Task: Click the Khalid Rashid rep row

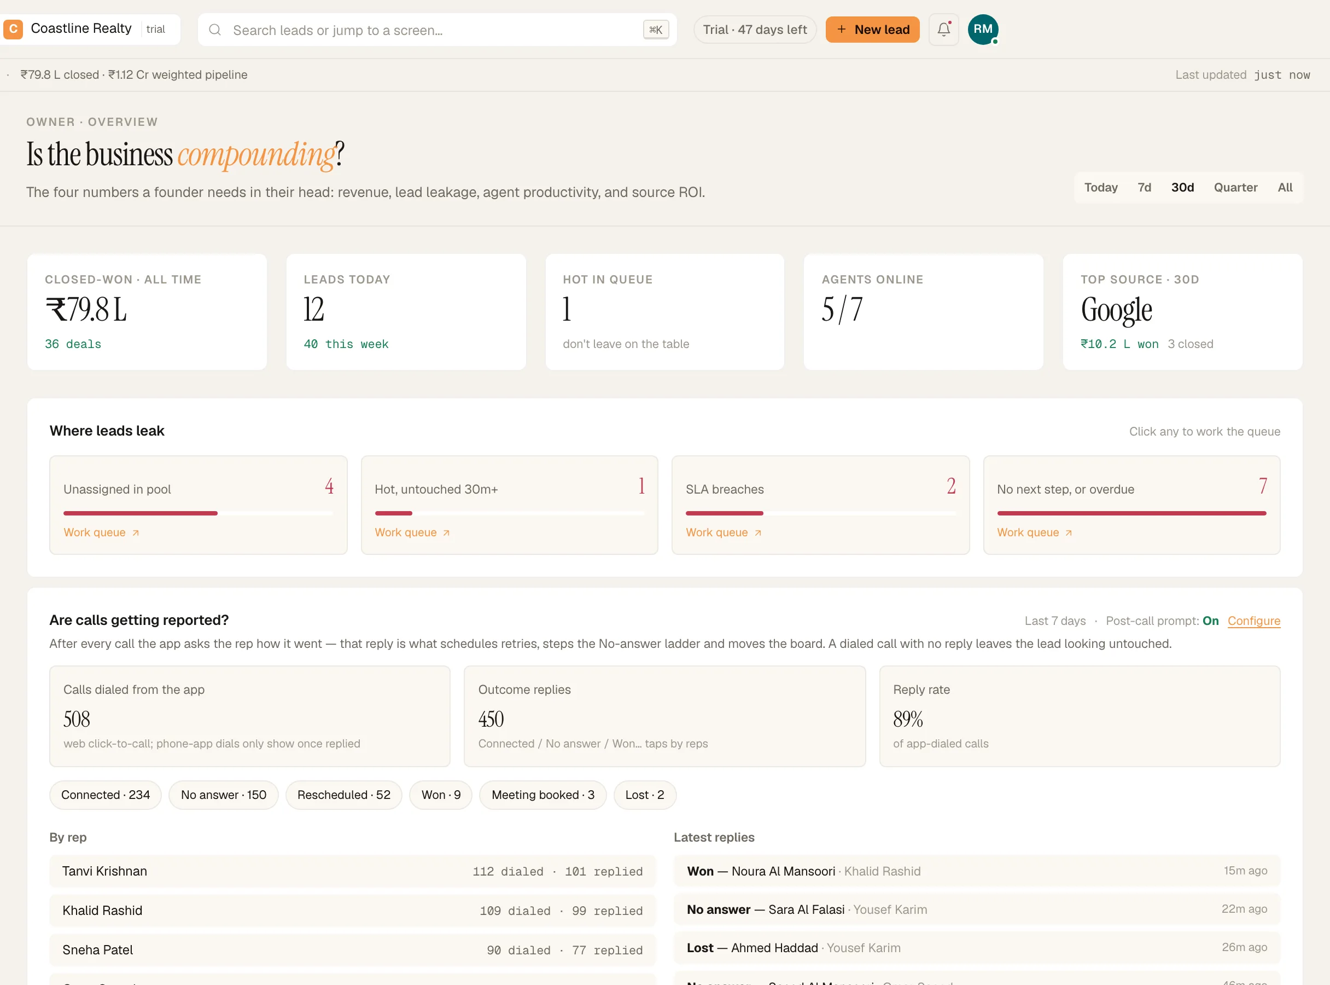Action: point(353,911)
